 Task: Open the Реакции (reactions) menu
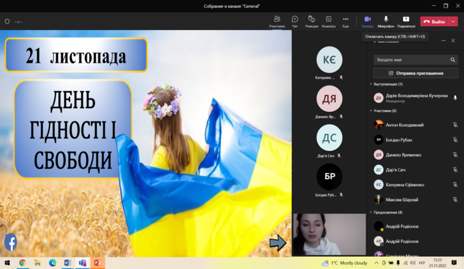[311, 19]
